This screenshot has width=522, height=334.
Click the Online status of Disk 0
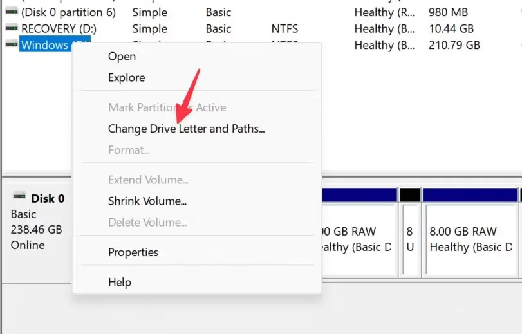pos(28,245)
